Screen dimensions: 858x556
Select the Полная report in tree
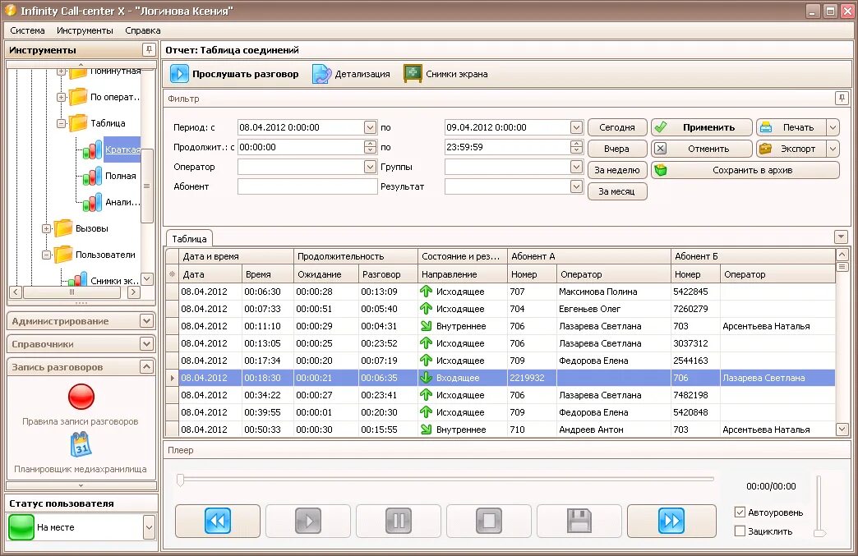coord(120,176)
